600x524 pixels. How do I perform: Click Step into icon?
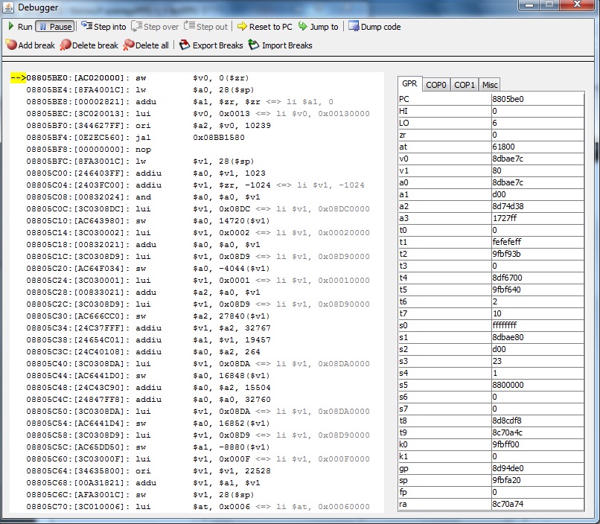[87, 27]
